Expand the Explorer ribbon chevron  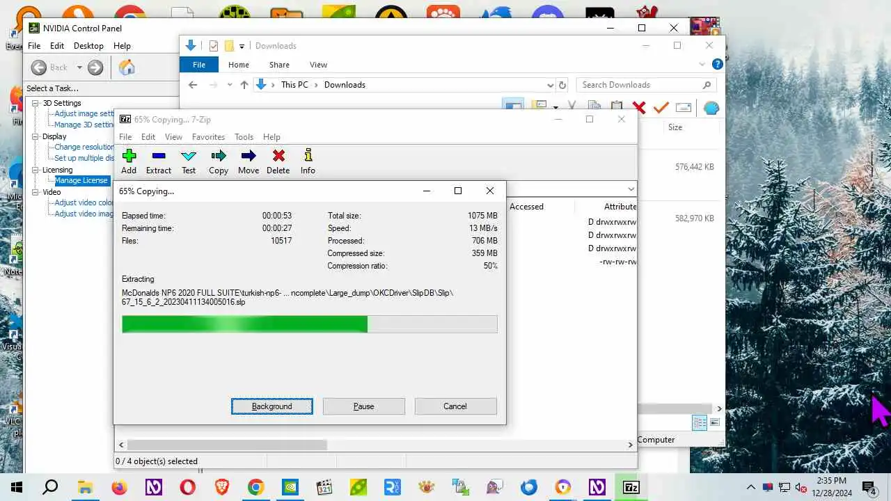(x=702, y=64)
